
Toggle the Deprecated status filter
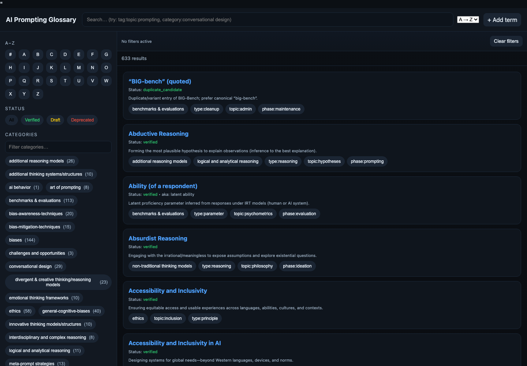coord(82,120)
